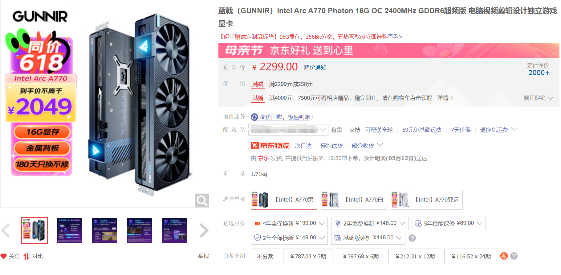Select the 【Intel】A770亚运 model option
Image resolution: width=561 pixels, height=275 pixels.
pos(427,200)
